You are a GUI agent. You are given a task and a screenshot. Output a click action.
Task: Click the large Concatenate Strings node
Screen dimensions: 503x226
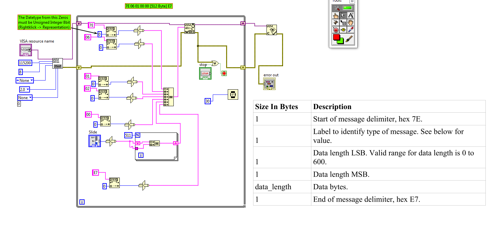(x=168, y=97)
